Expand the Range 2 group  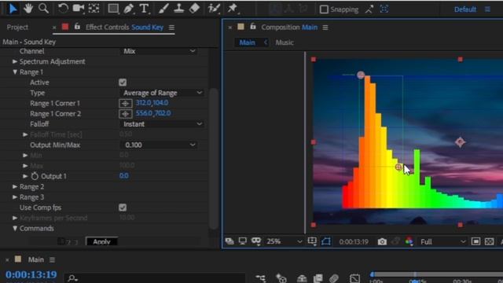coord(15,186)
